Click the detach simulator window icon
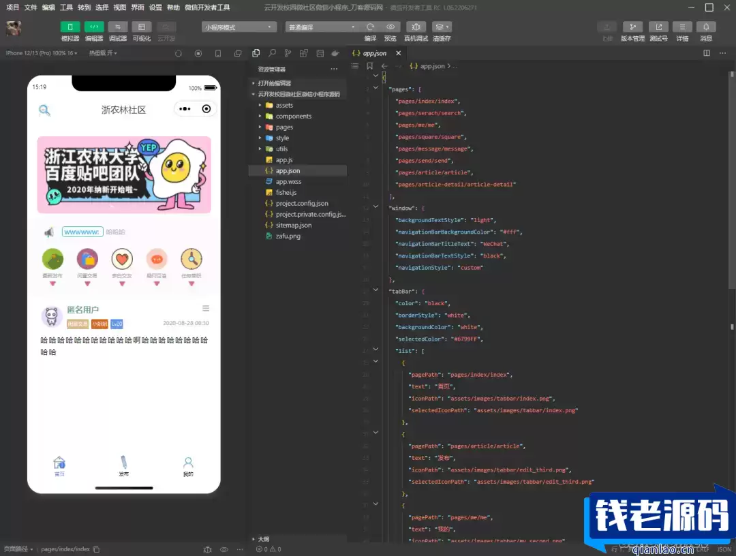 238,54
